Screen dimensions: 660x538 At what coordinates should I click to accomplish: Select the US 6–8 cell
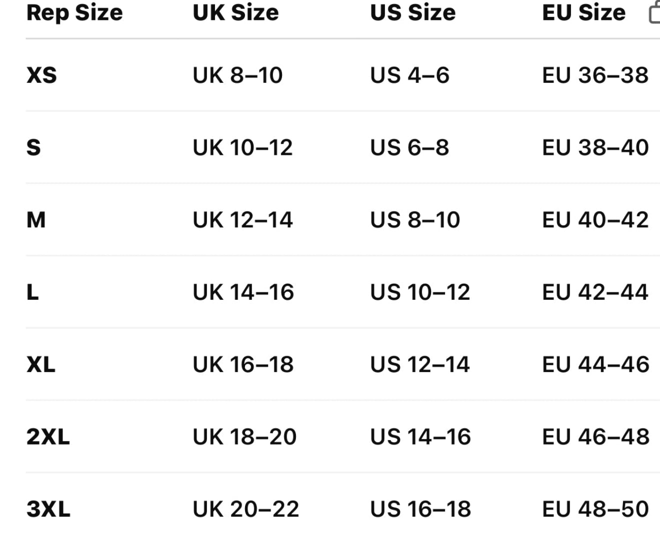tap(409, 148)
